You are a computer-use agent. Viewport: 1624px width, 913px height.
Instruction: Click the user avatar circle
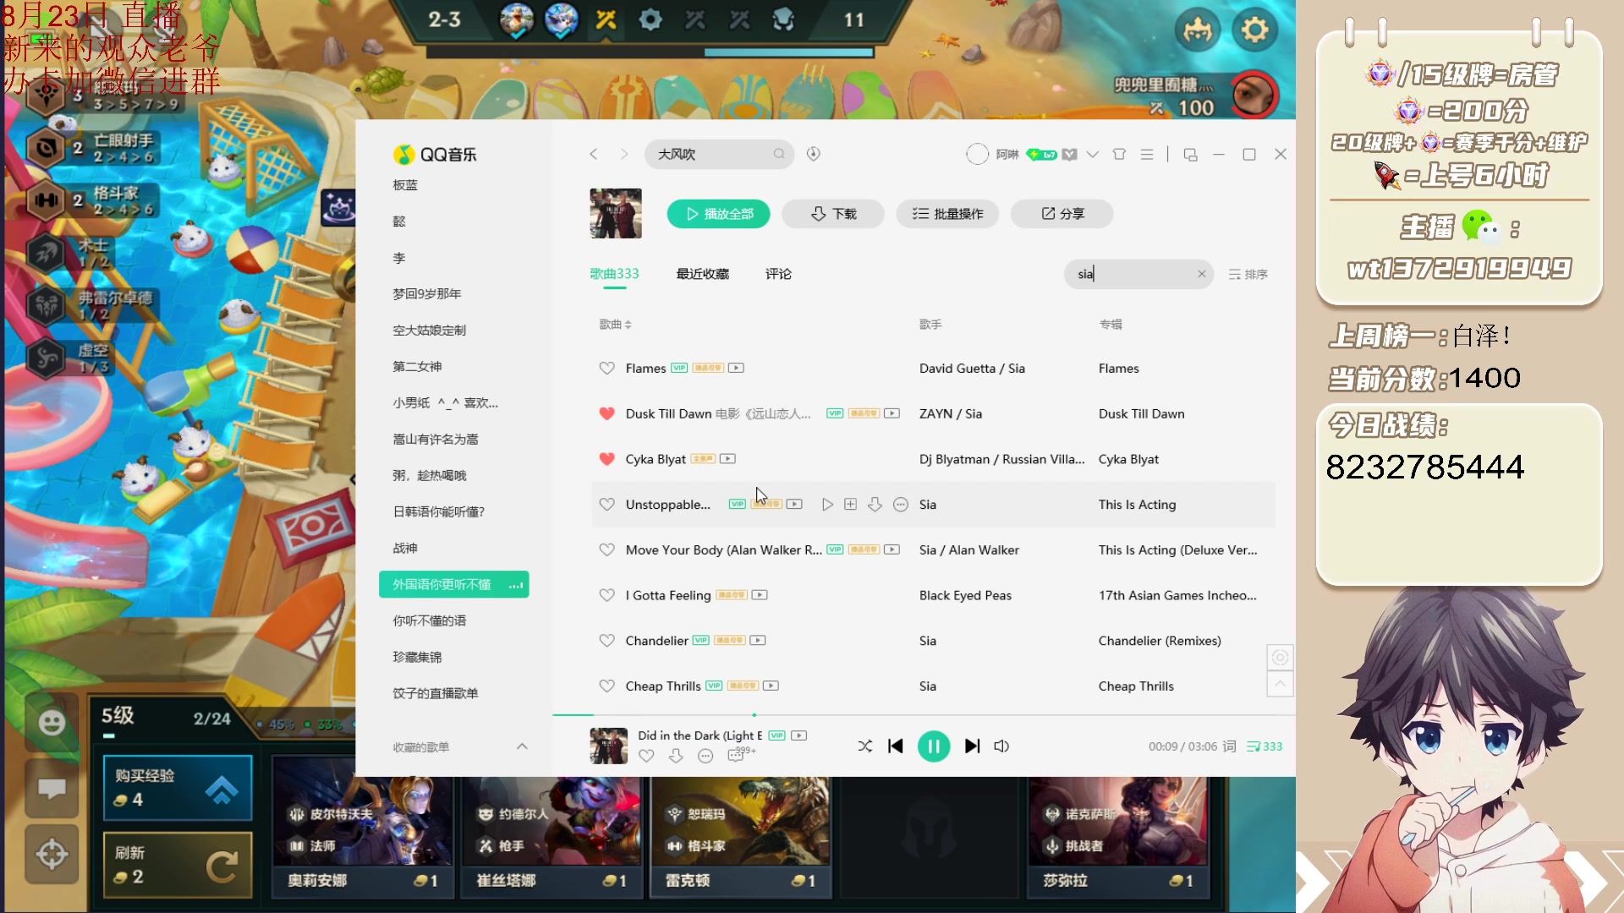977,154
